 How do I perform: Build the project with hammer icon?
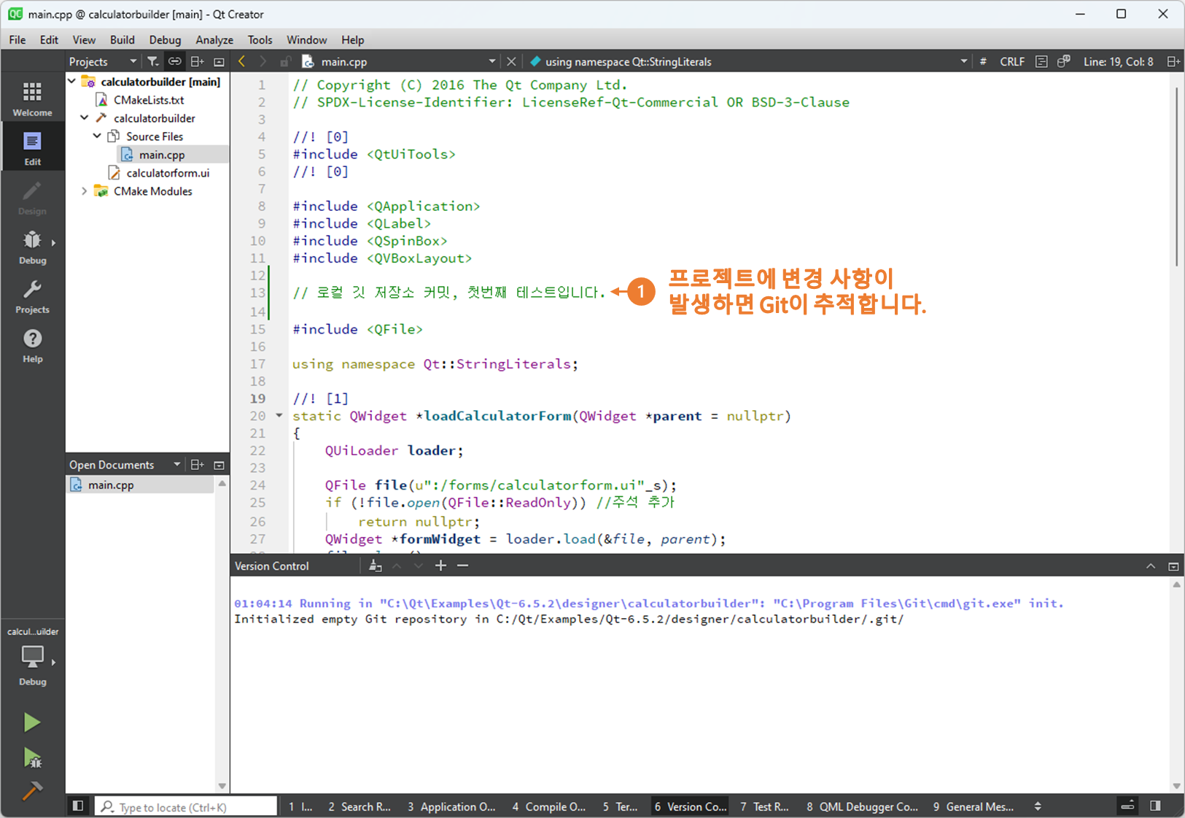pos(31,790)
